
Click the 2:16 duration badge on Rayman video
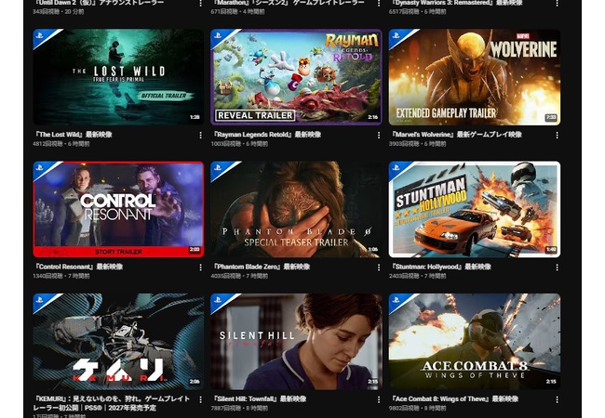coord(372,117)
